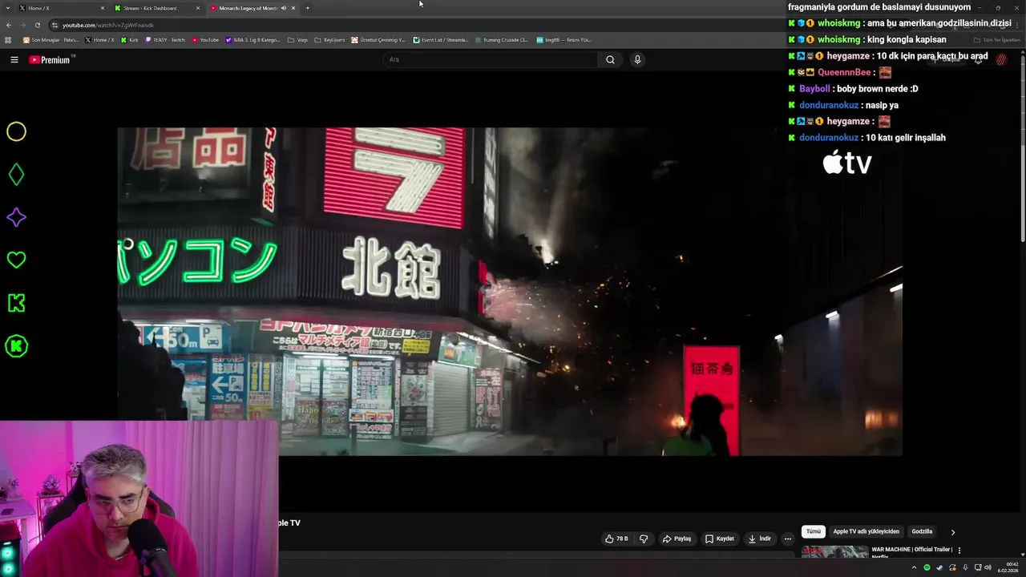Go back in browser history
The image size is (1026, 577).
pos(9,25)
